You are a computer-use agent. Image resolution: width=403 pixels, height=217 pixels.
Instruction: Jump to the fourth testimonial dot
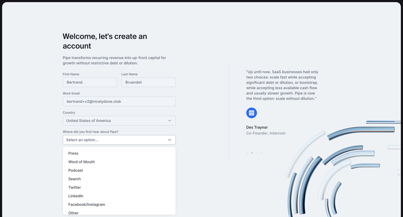pos(262,153)
